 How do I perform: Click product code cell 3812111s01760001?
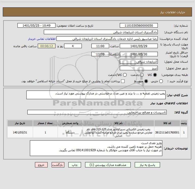pyautogui.click(x=167, y=132)
